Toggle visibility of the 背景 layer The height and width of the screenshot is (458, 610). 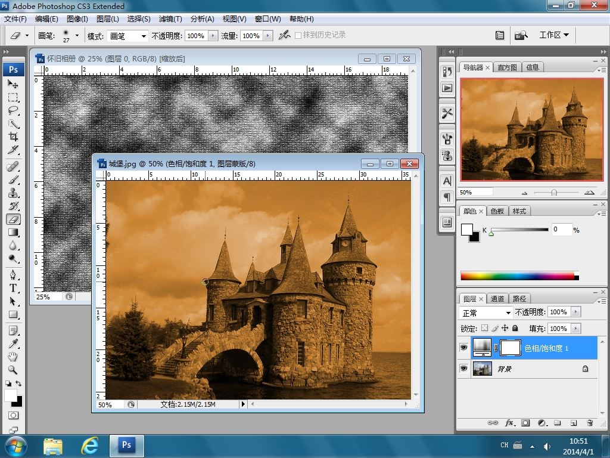pos(463,369)
